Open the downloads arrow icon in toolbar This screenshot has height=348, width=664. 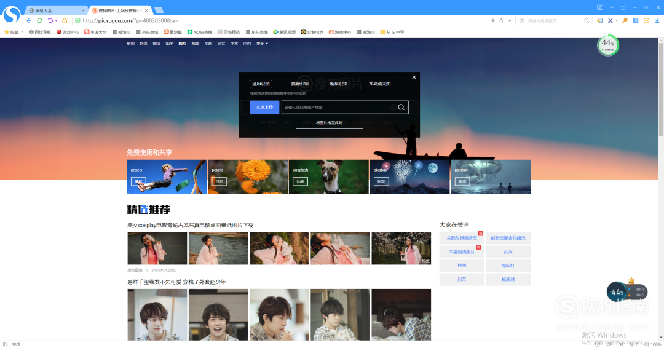click(657, 20)
